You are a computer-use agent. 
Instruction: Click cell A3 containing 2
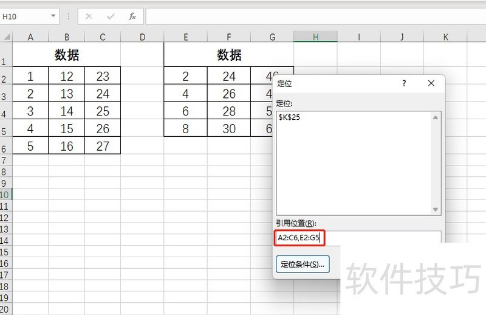point(30,94)
